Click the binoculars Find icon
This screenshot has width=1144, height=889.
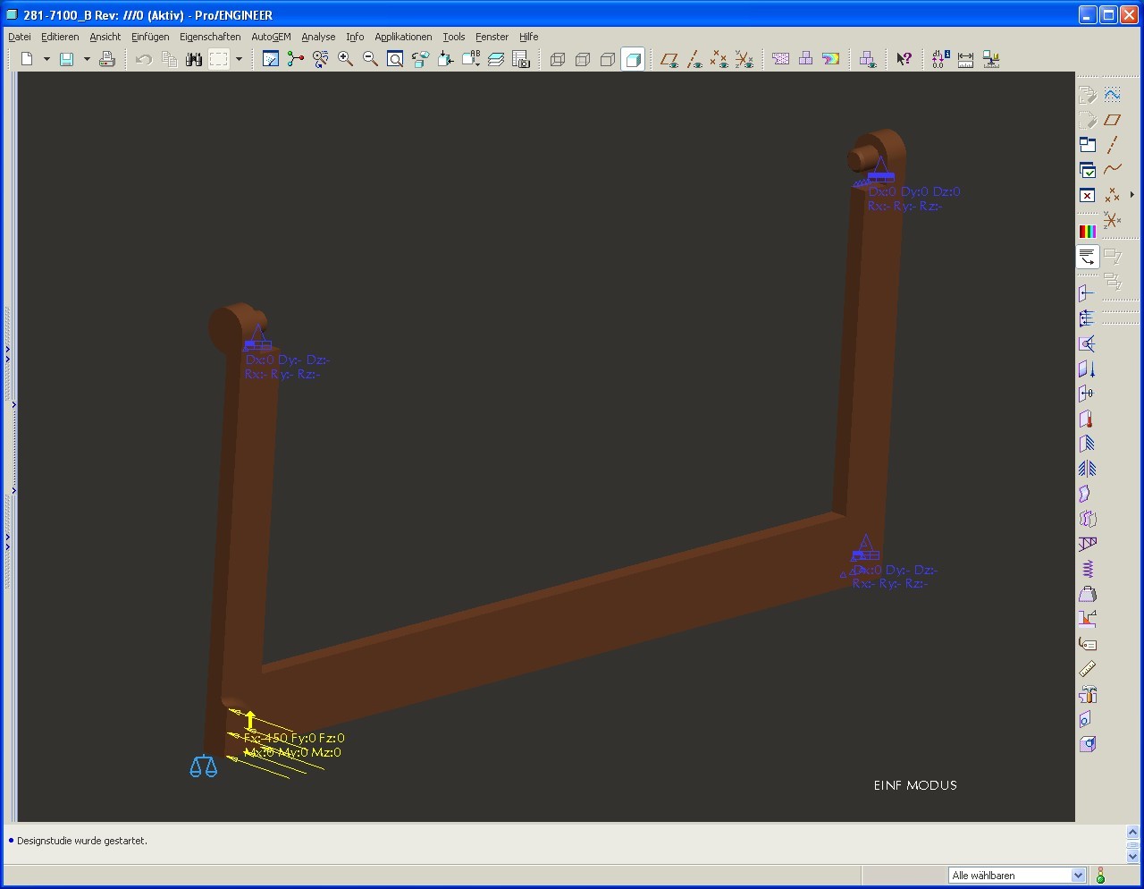tap(194, 59)
